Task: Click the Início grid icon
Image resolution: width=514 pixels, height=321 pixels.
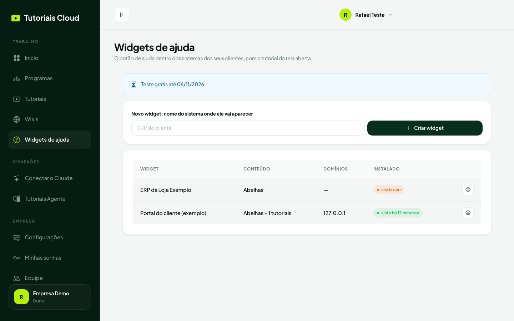Action: [x=17, y=58]
